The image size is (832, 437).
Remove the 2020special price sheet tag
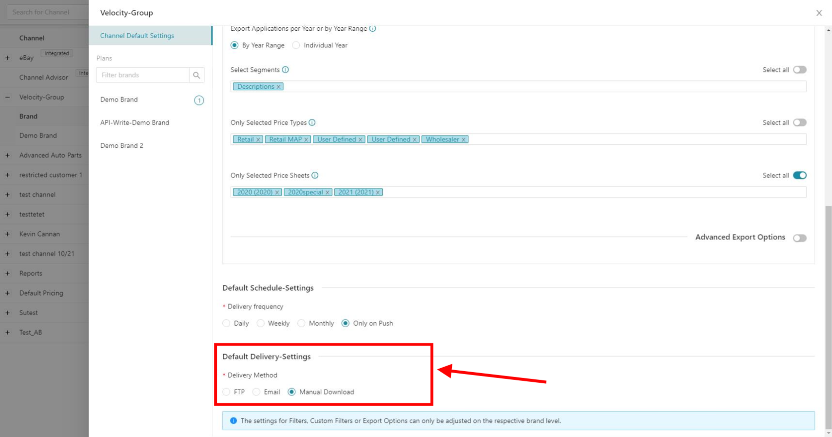(328, 192)
